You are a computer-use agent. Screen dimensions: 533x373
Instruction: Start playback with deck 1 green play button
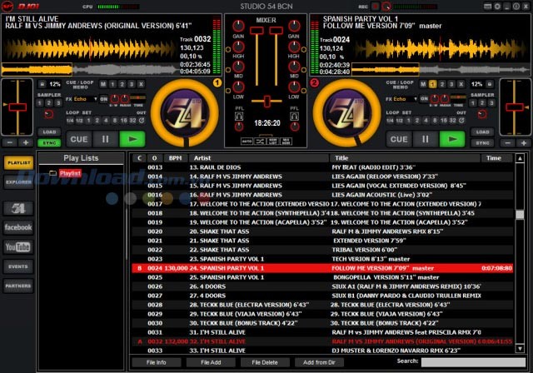tap(132, 139)
